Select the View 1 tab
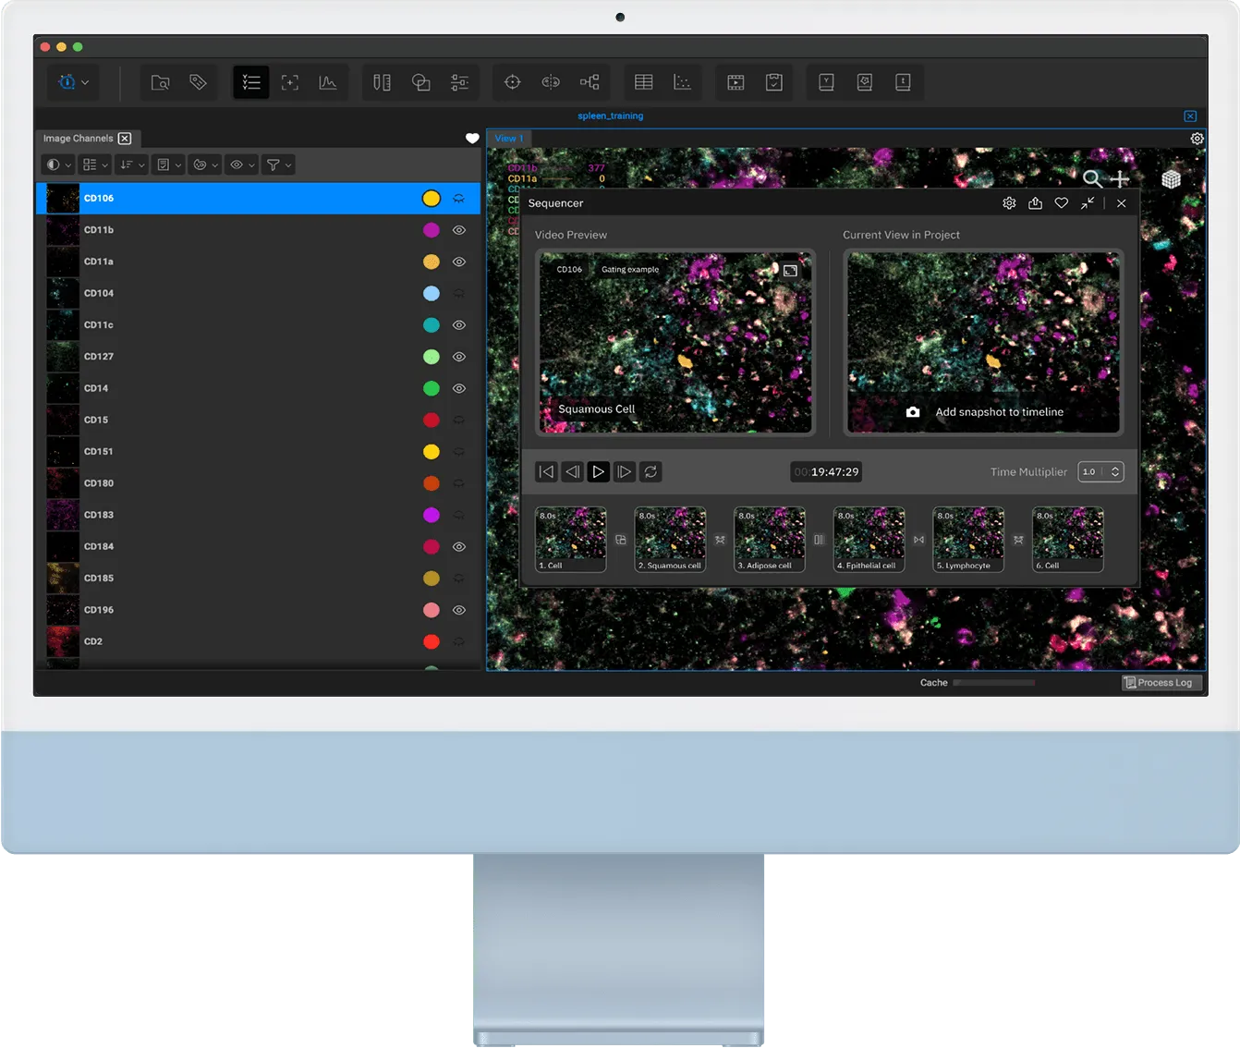The image size is (1240, 1048). pyautogui.click(x=509, y=139)
